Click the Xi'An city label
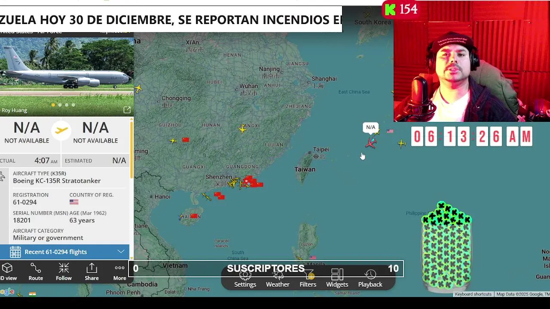This screenshot has width=550, height=309. 192,42
